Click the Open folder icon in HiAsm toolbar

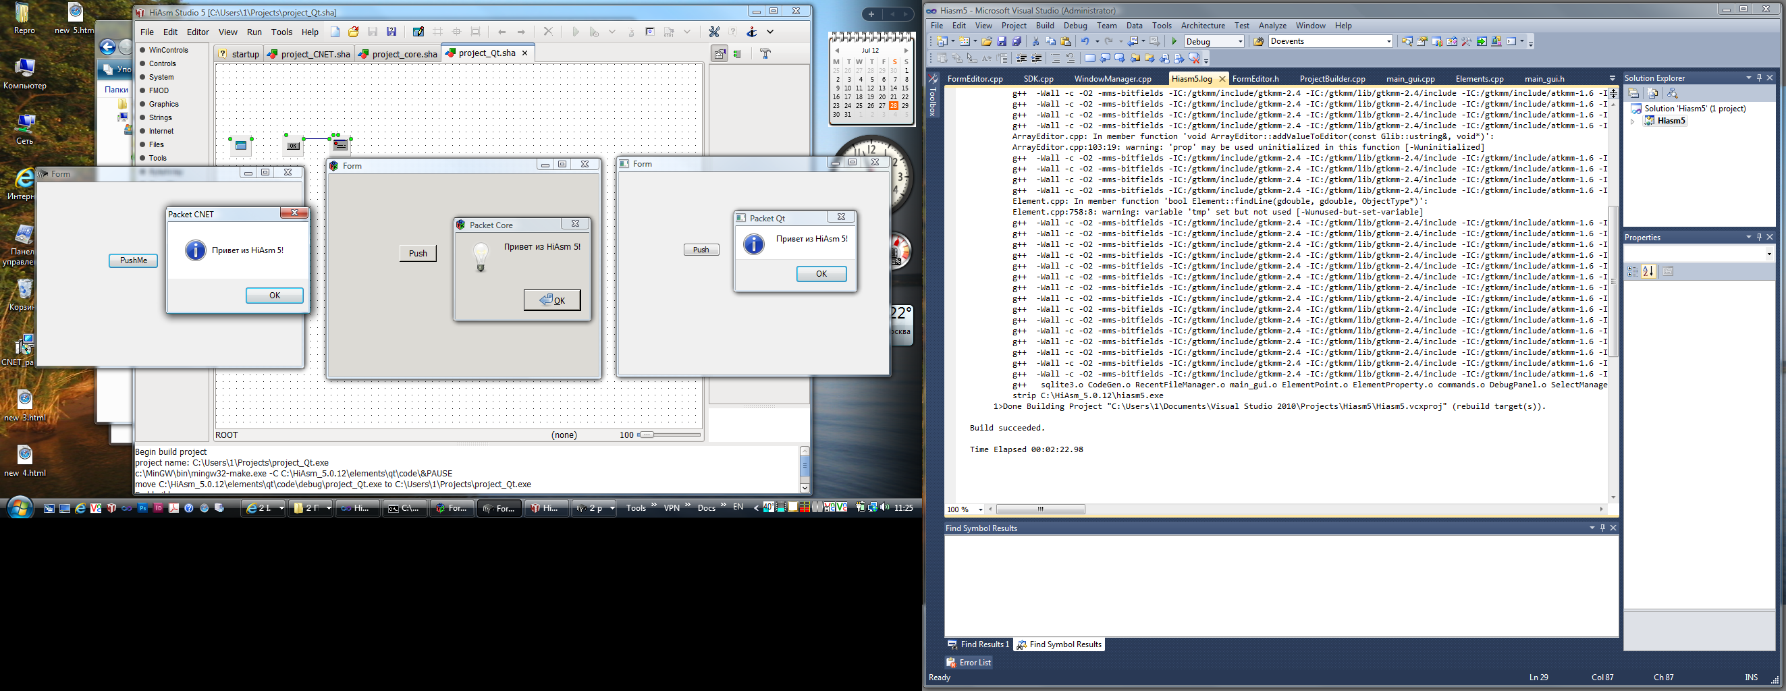click(354, 32)
